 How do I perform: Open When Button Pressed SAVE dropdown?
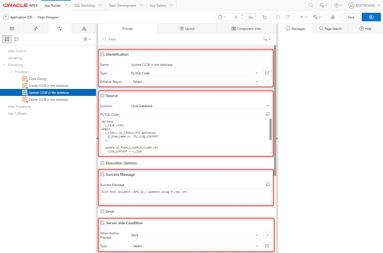coord(194,235)
